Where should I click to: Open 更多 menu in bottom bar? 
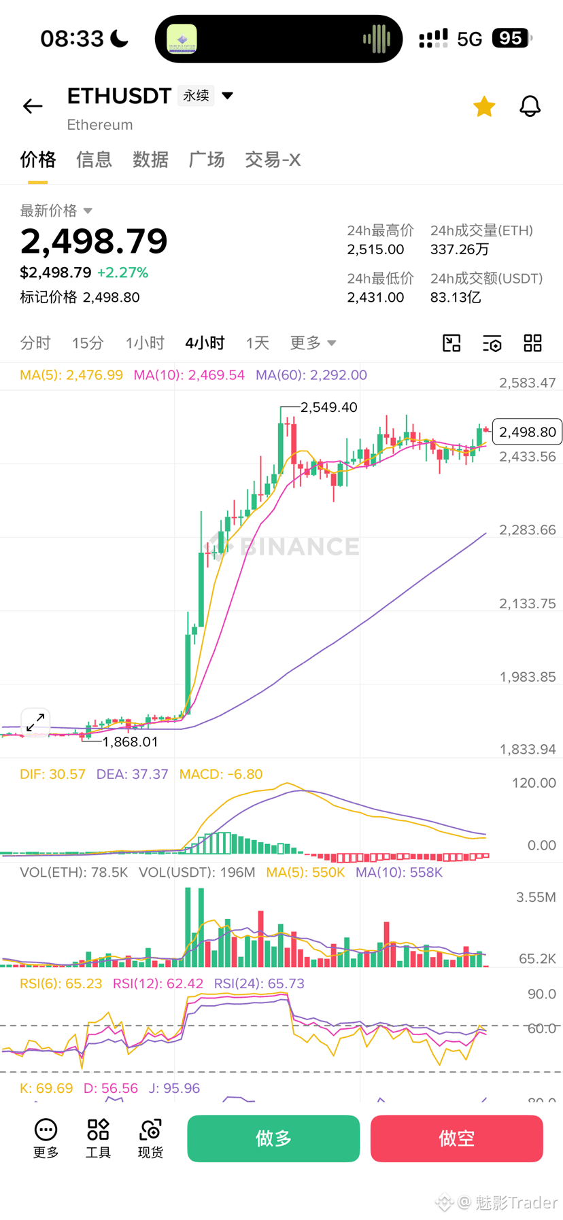point(46,1138)
